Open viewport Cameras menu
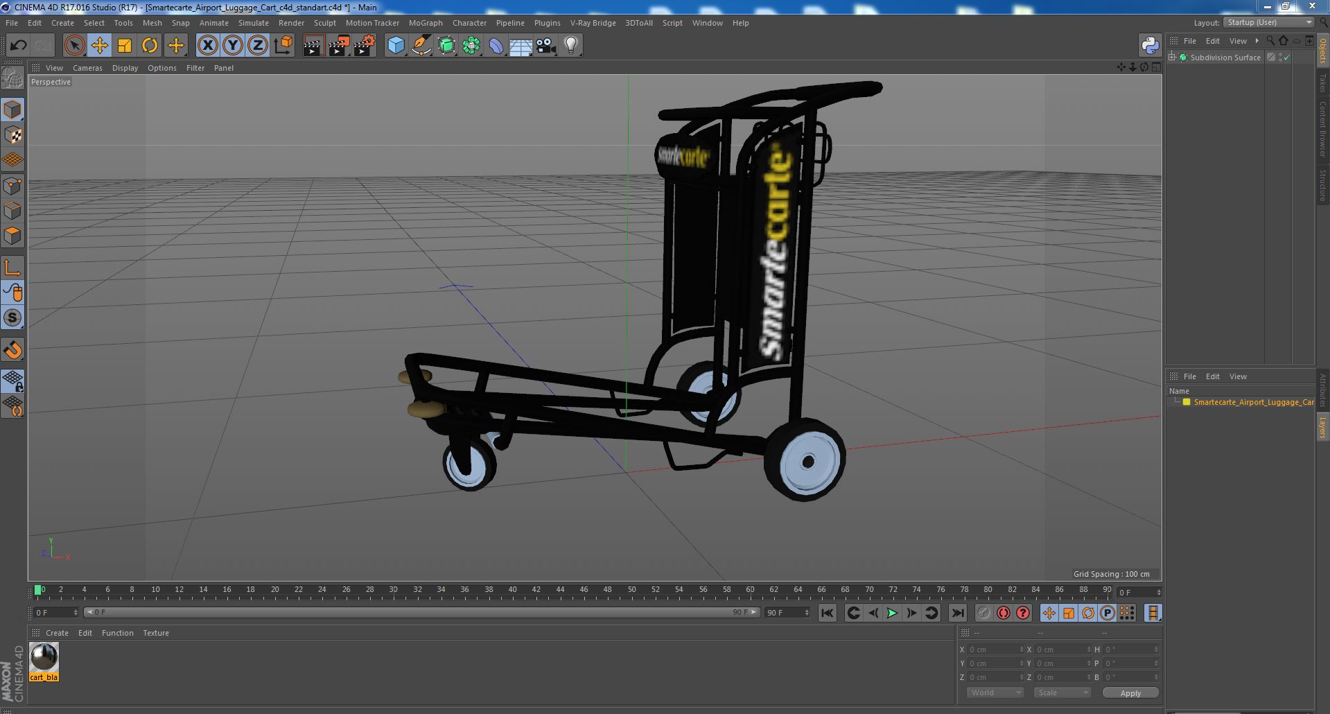 click(87, 68)
